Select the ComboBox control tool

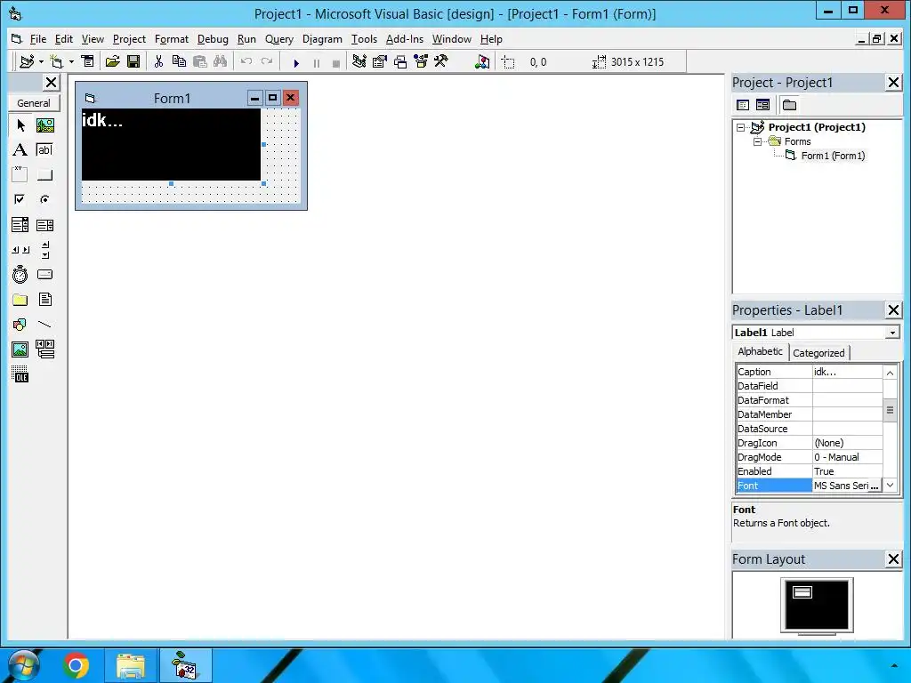pyautogui.click(x=20, y=225)
